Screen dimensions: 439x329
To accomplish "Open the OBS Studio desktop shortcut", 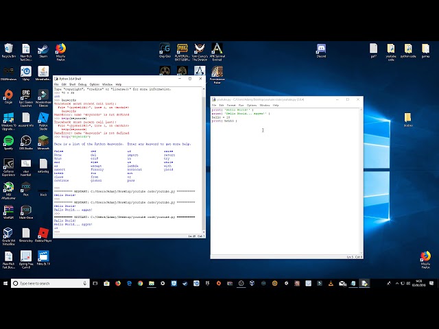I will [26, 143].
